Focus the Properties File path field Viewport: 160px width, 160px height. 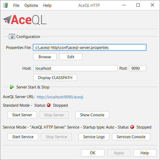[x=90, y=47]
